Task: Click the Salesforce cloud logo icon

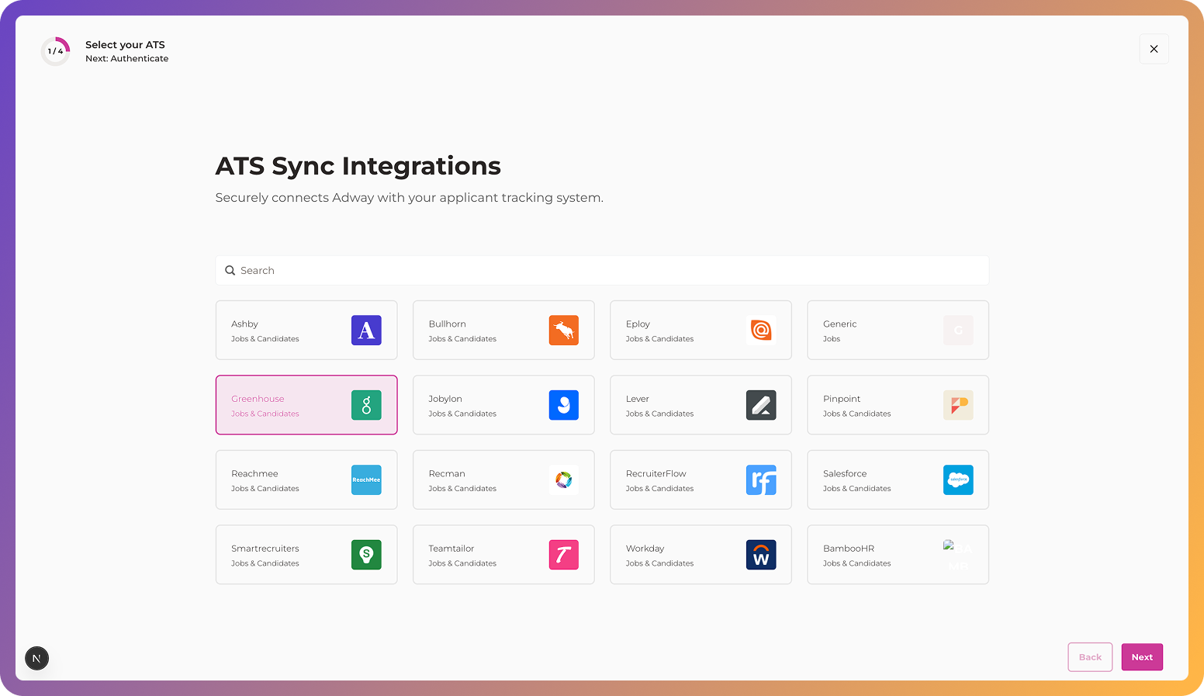Action: (958, 480)
